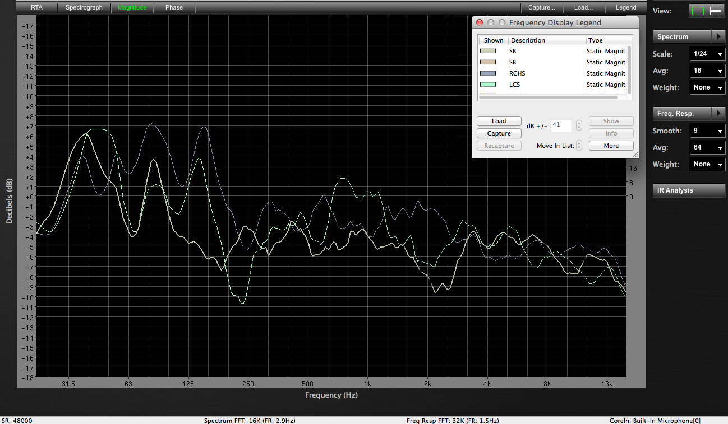Viewport: 728px width, 424px height.
Task: Close the Frequency Display Legend window
Action: pos(480,22)
